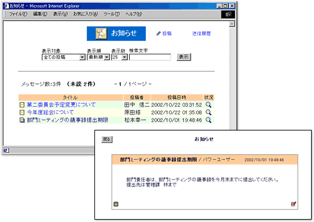This screenshot has height=222, width=314.
Task: Click the Windows logo throbber in IE toolbar
Action: coord(228,14)
